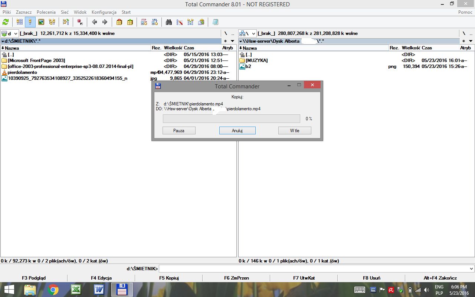Open the new FTP URL connection icon
Screen dimensions: 475x297
155,22
